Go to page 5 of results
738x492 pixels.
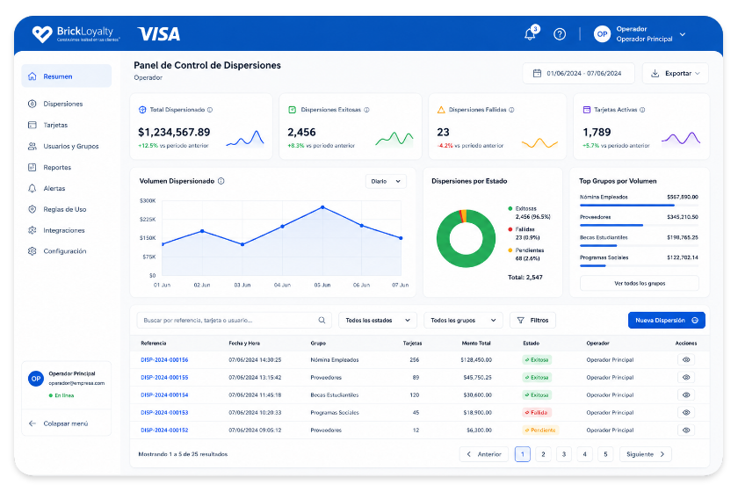[605, 454]
